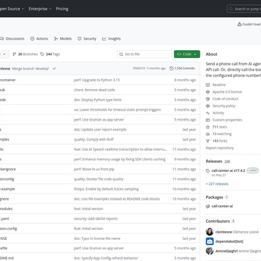The image size is (261, 261).
Task: View the 183 forks list
Action: tap(219, 141)
